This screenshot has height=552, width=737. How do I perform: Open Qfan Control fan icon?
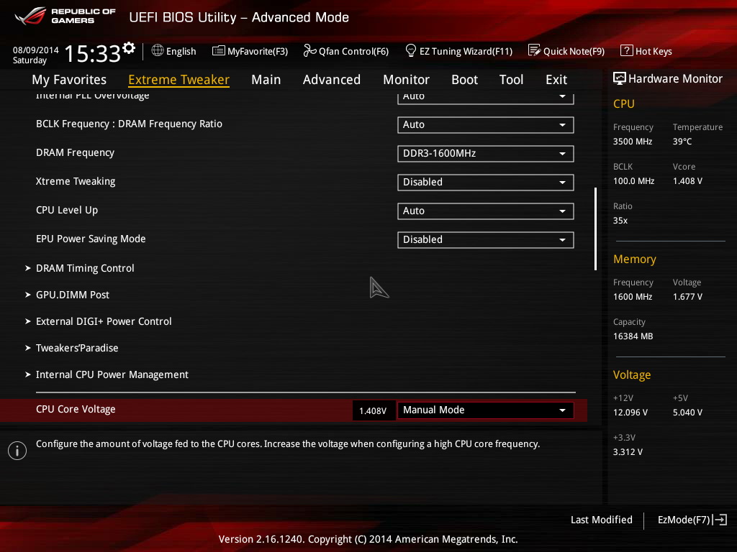click(309, 51)
